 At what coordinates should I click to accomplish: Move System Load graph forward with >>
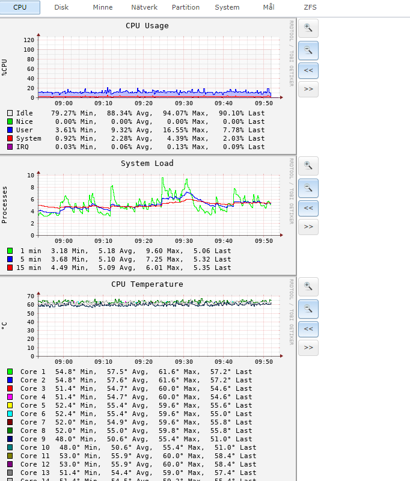coord(308,227)
